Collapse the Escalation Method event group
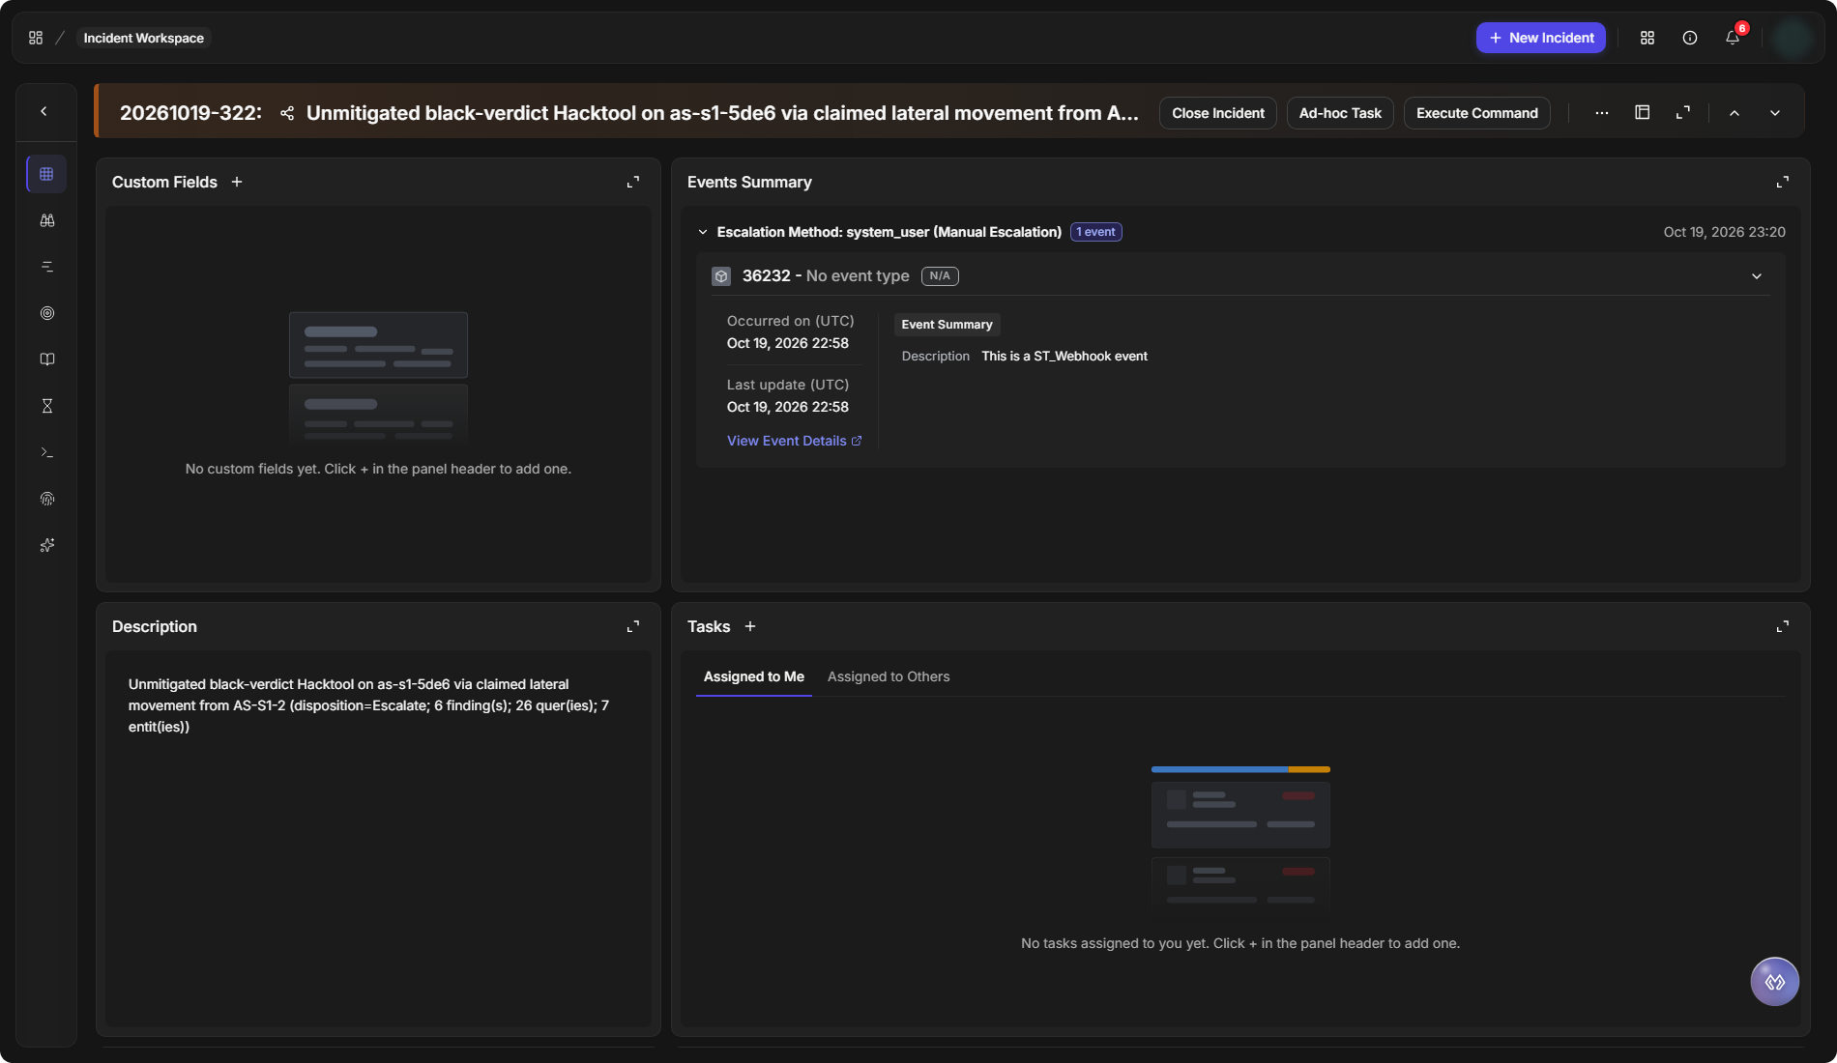The image size is (1837, 1063). pyautogui.click(x=703, y=232)
